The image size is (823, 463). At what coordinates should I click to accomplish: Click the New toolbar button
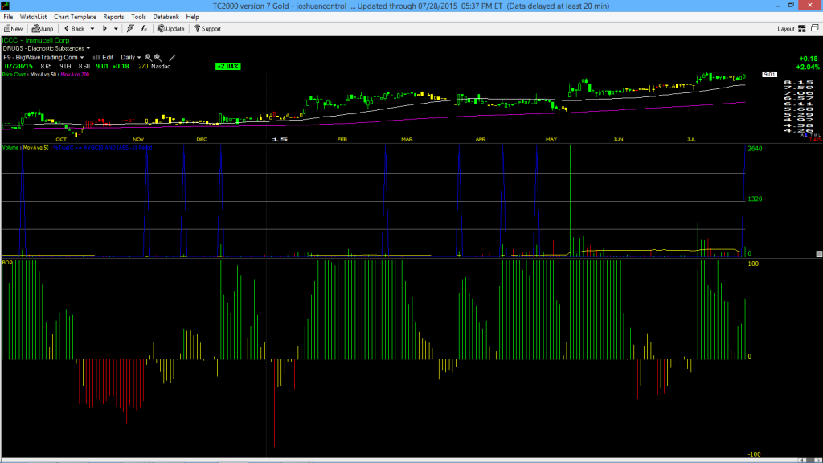pyautogui.click(x=13, y=28)
